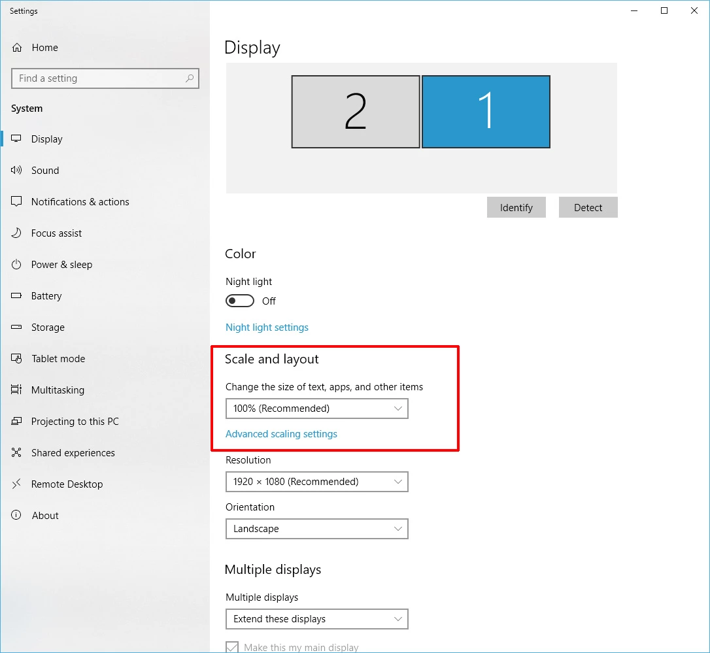Click the Find a setting search field
This screenshot has height=653, width=710.
pos(105,78)
